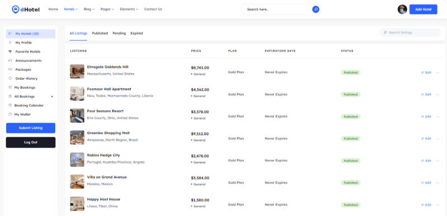The image size is (447, 216).
Task: Edit the Villa on Grand Avenue listing
Action: tap(426, 183)
